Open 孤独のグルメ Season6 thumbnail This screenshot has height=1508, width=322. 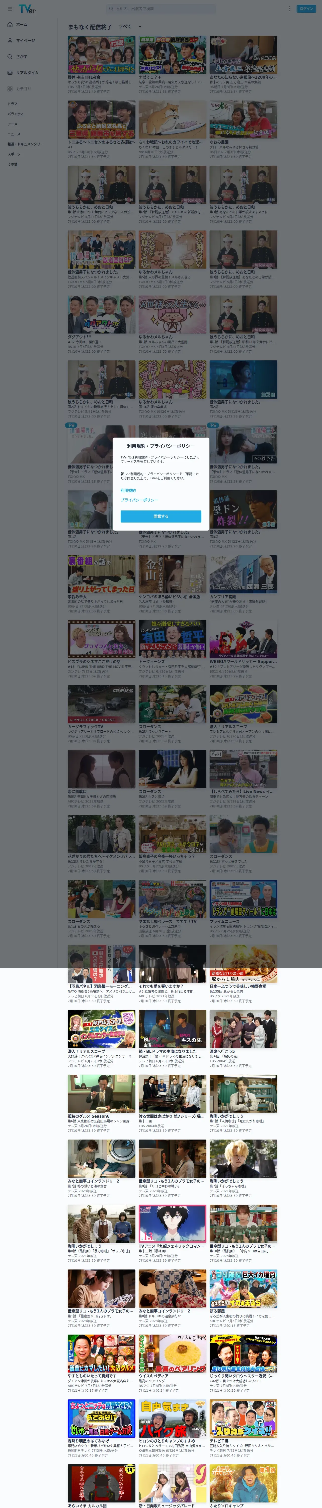point(102,1094)
